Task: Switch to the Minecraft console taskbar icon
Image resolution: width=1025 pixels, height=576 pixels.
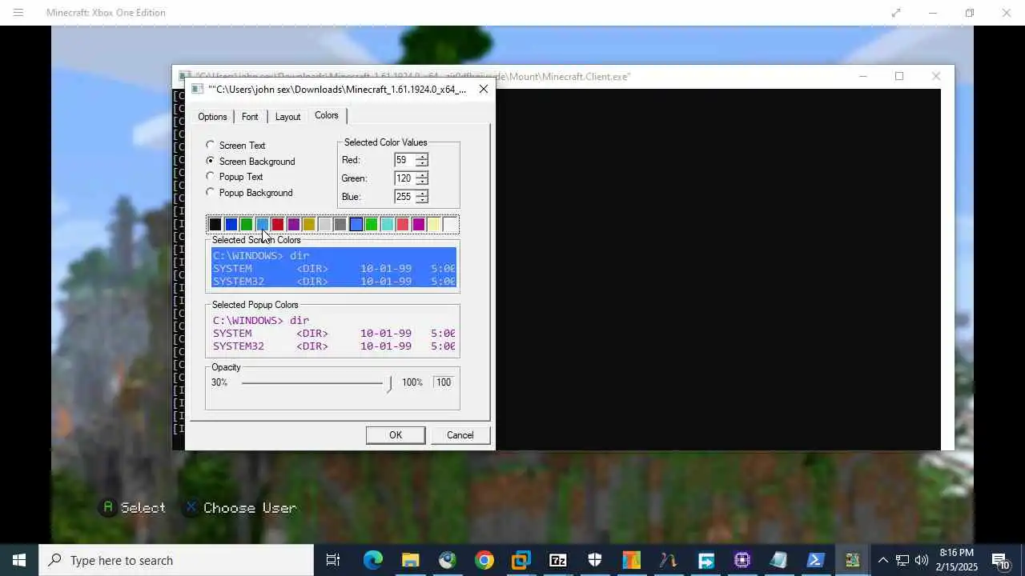Action: pos(852,560)
